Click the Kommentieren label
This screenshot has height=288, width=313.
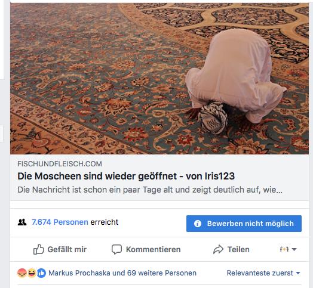pos(154,249)
